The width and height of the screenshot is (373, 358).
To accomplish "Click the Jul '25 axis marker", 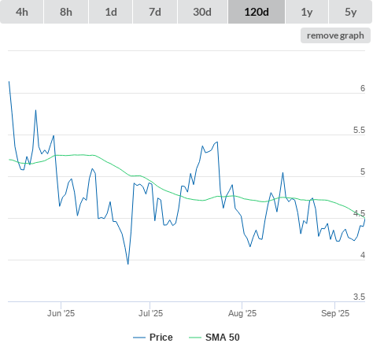I will [x=150, y=313].
